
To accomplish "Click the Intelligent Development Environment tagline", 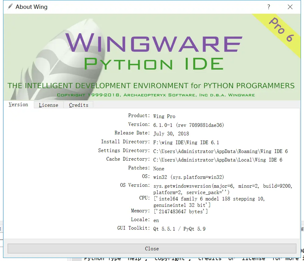I will pyautogui.click(x=151, y=85).
